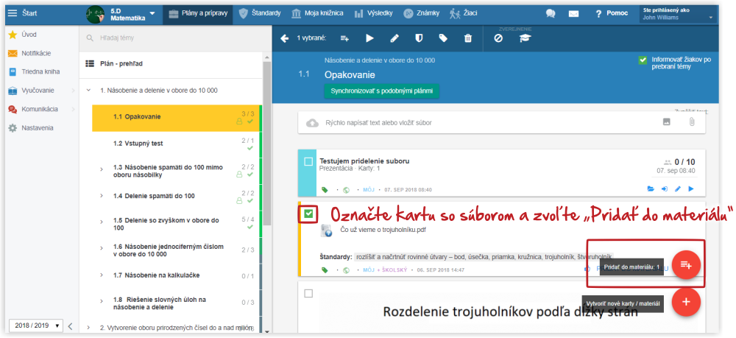Expand topic 1.8 Riešenie slovných úloh
The width and height of the screenshot is (736, 338).
[102, 301]
